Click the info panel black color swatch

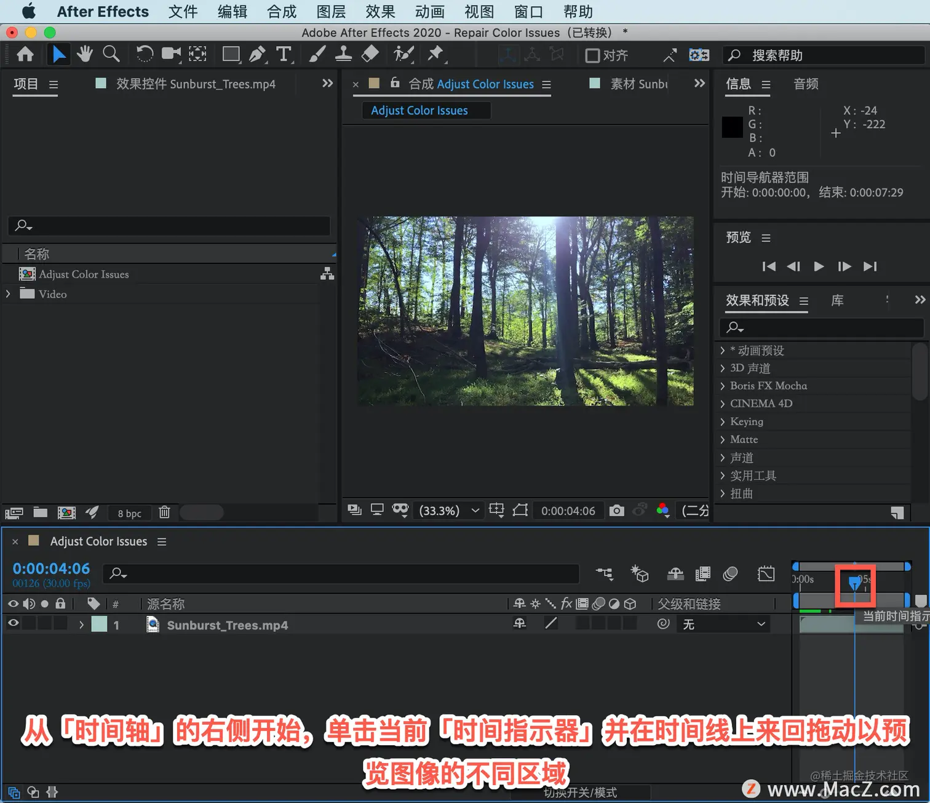[732, 127]
